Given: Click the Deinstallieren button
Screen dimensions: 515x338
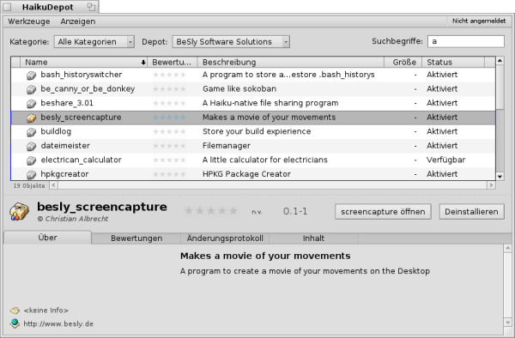Looking at the screenshot, I should (471, 212).
